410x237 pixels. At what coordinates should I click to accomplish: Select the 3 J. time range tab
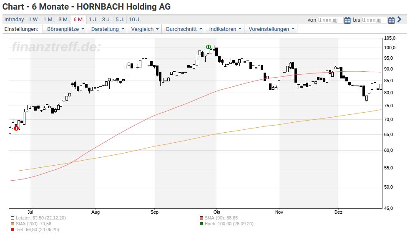click(106, 20)
